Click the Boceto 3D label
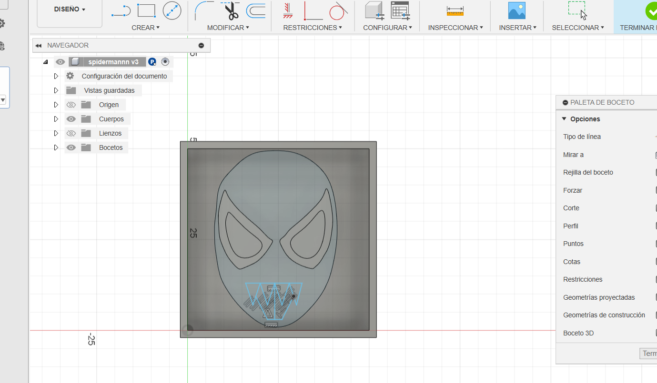This screenshot has height=383, width=657. [578, 333]
